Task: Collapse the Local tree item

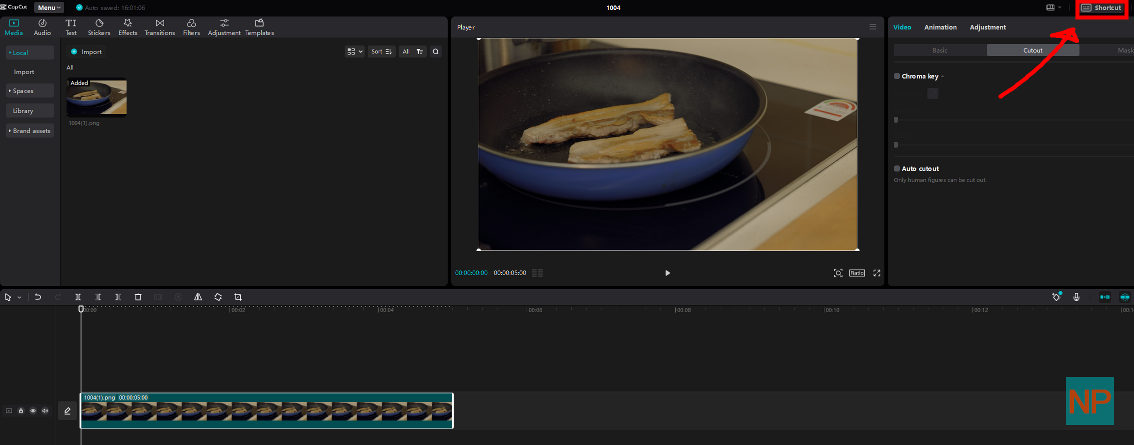Action: (30, 52)
